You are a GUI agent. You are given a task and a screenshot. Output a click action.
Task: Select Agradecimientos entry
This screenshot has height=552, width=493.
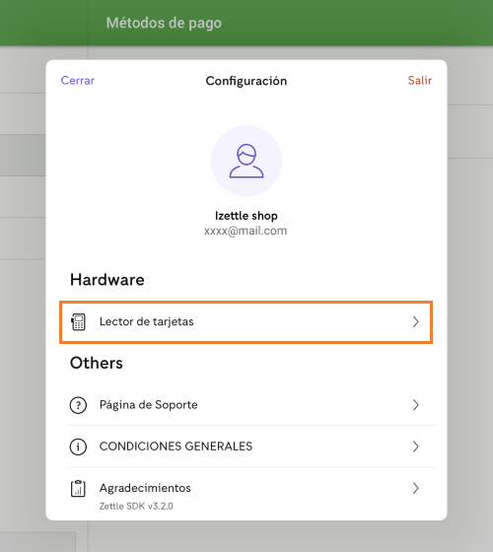click(251, 492)
